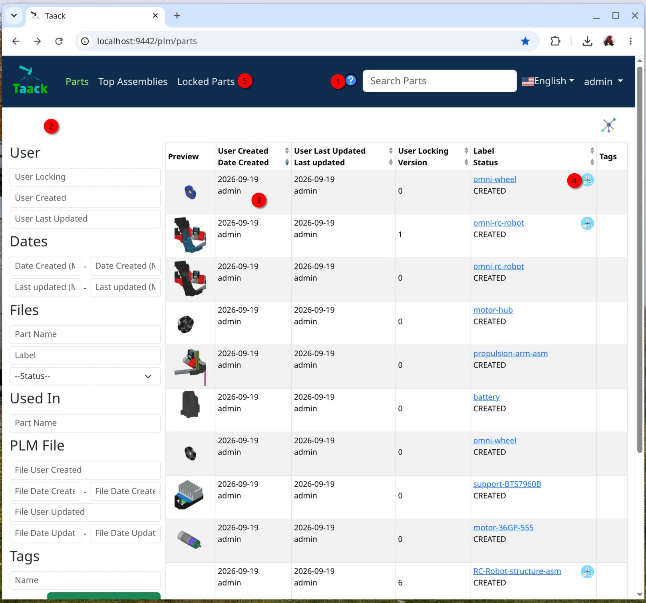Open Locked Parts menu item
The height and width of the screenshot is (603, 646).
[206, 81]
